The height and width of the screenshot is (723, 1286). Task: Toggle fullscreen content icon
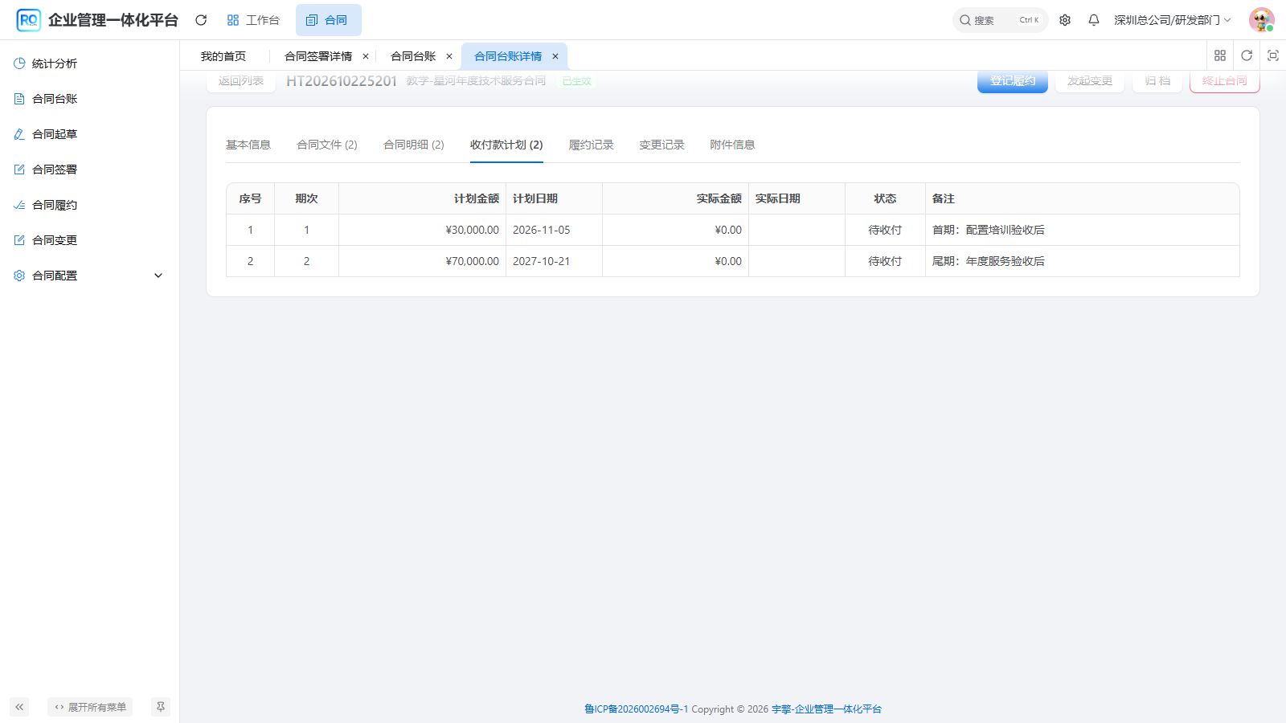click(x=1273, y=55)
